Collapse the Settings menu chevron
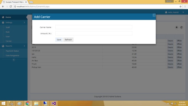Screen dimensions: 188x106 coord(24,22)
